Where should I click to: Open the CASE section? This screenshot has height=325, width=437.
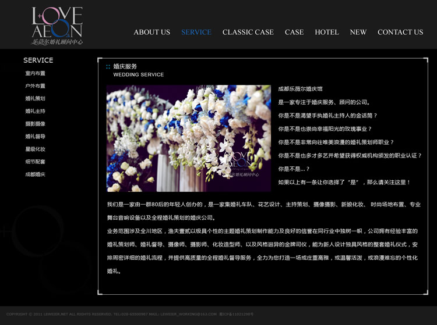point(294,32)
